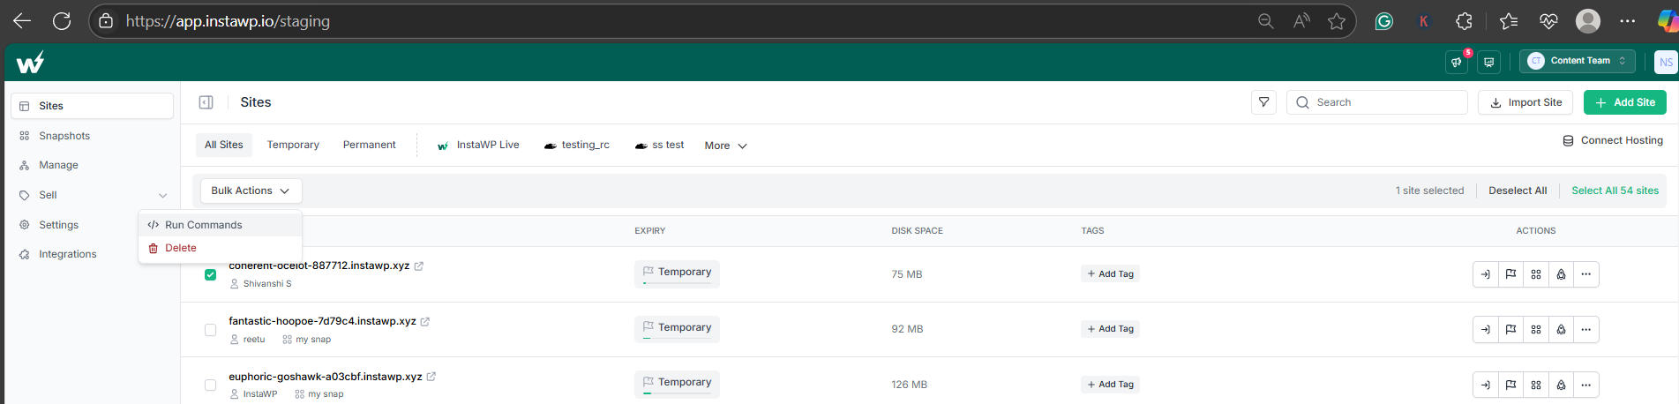Click Select All 54 sites
The height and width of the screenshot is (404, 1679).
click(1615, 191)
